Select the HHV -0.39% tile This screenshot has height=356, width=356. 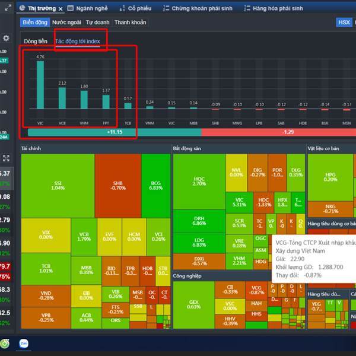point(230,321)
